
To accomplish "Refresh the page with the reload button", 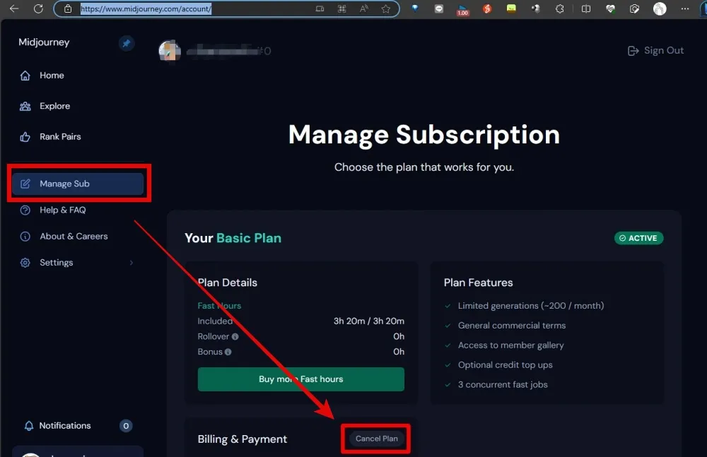I will tap(38, 9).
